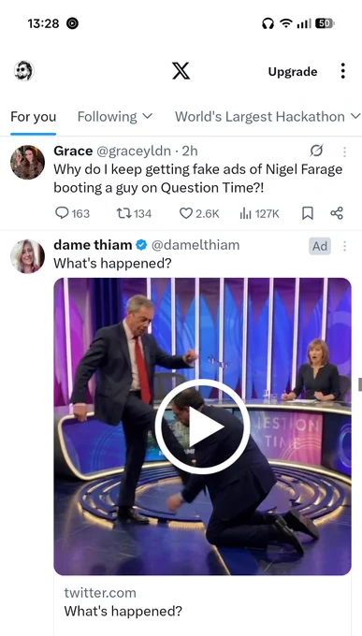Open the @damelthiam profile handle
362x636 pixels.
coord(195,245)
